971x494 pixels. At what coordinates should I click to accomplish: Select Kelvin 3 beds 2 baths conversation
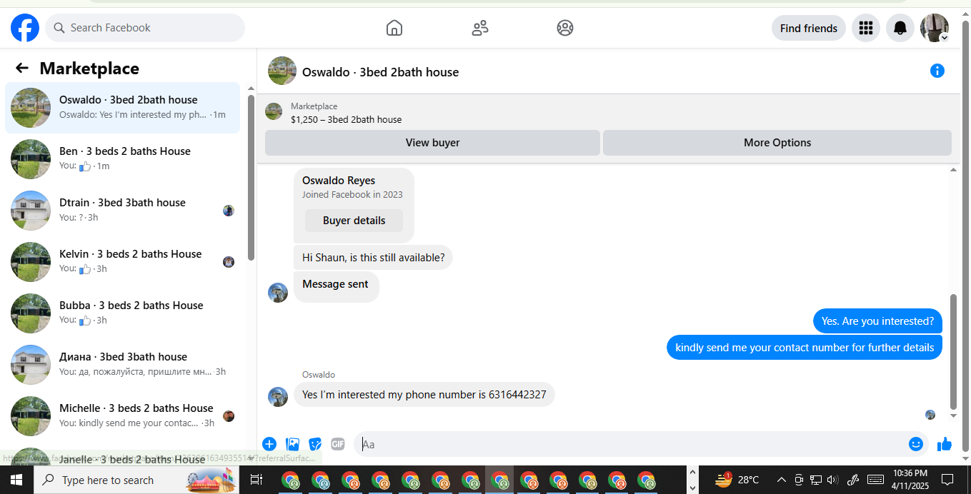[x=122, y=262]
